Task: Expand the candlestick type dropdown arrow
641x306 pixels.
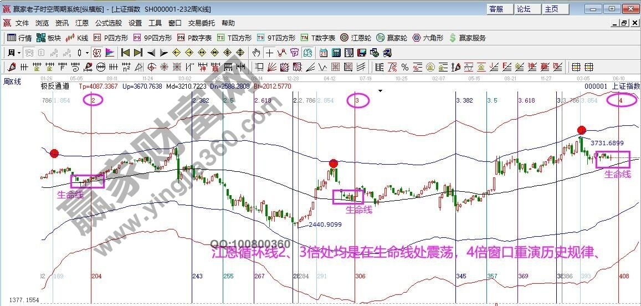Action: (x=87, y=53)
